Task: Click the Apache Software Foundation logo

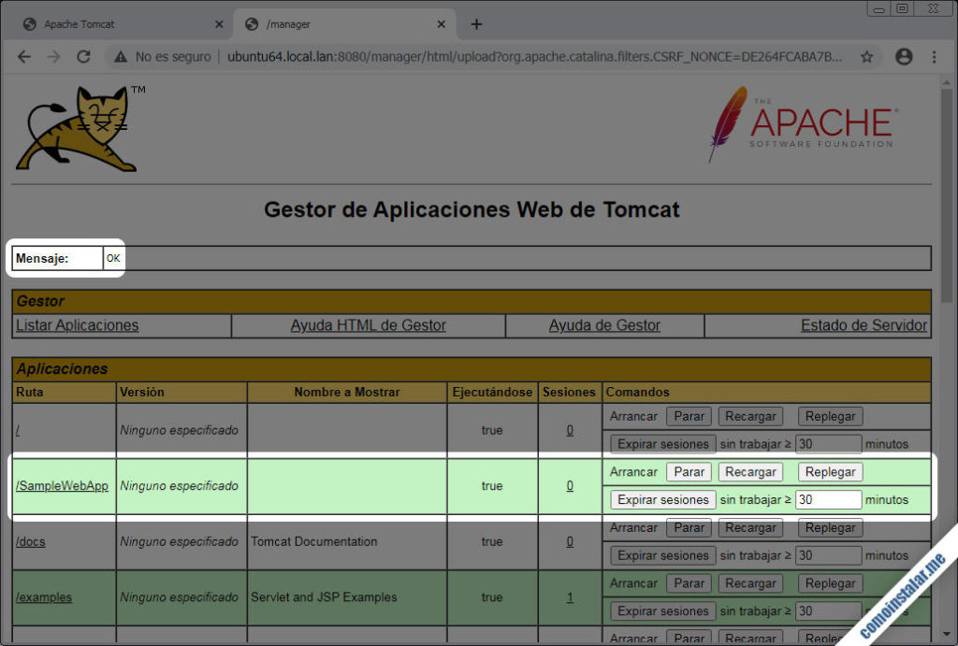Action: point(804,124)
